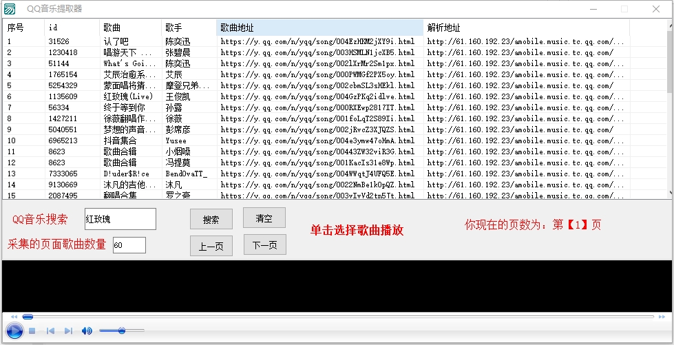Mute the player's speaker icon
Screen dimensions: 674x345
pos(87,331)
